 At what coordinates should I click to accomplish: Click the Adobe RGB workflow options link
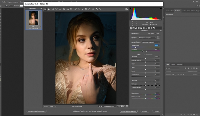[x=90, y=111]
